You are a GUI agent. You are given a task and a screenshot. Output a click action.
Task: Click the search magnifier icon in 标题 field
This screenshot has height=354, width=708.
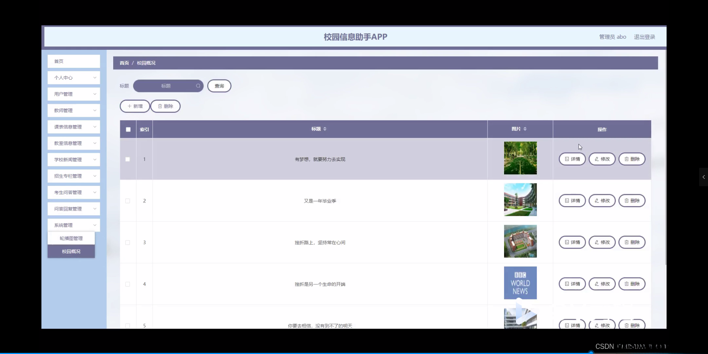[x=198, y=86]
